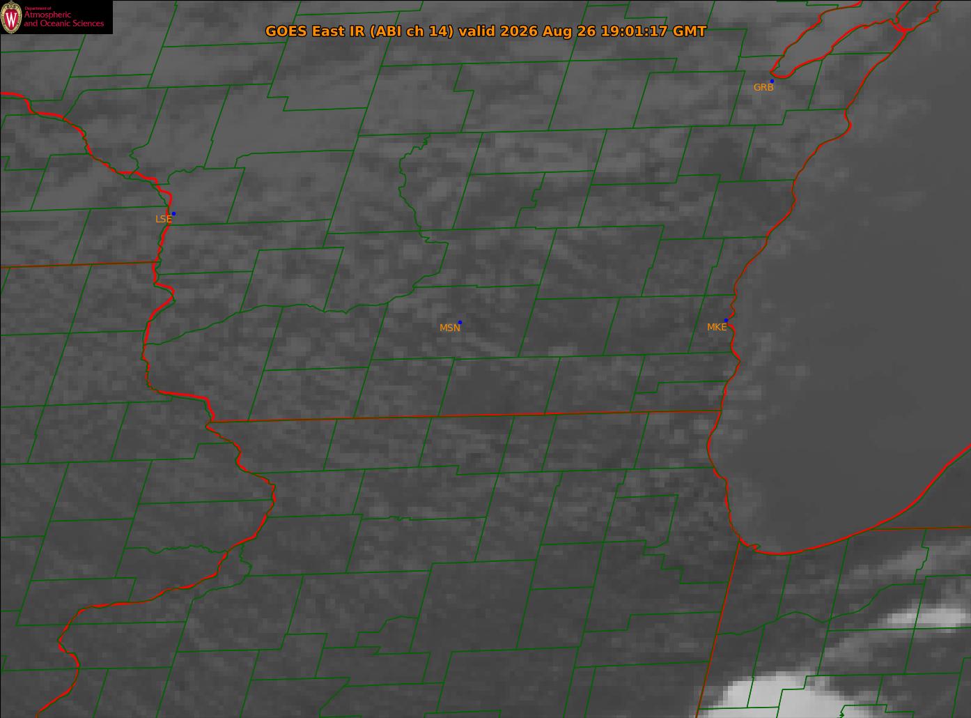Click the blue dot marker above GRB

[772, 81]
